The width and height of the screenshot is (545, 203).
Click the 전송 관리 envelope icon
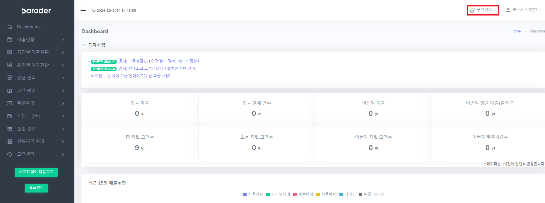(x=10, y=129)
